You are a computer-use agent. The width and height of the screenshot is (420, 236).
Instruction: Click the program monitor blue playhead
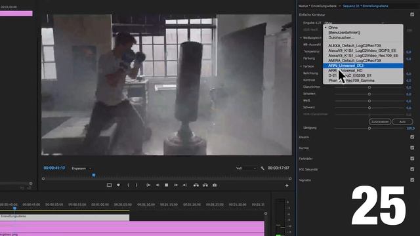[94, 175]
